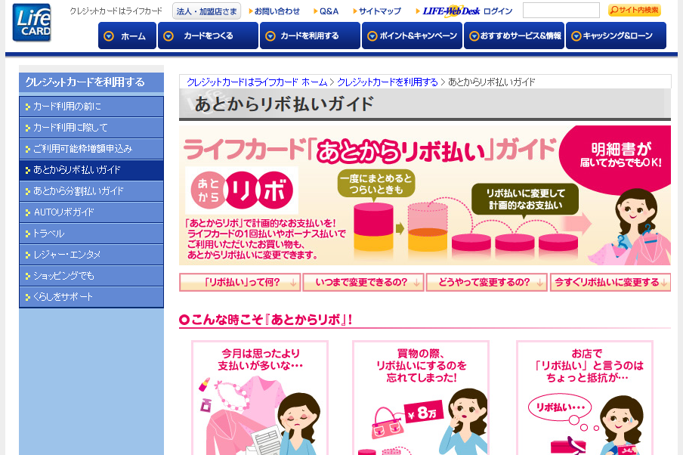Image resolution: width=683 pixels, height=455 pixels.
Task: Select トラベル in sidebar
Action: tap(91, 233)
